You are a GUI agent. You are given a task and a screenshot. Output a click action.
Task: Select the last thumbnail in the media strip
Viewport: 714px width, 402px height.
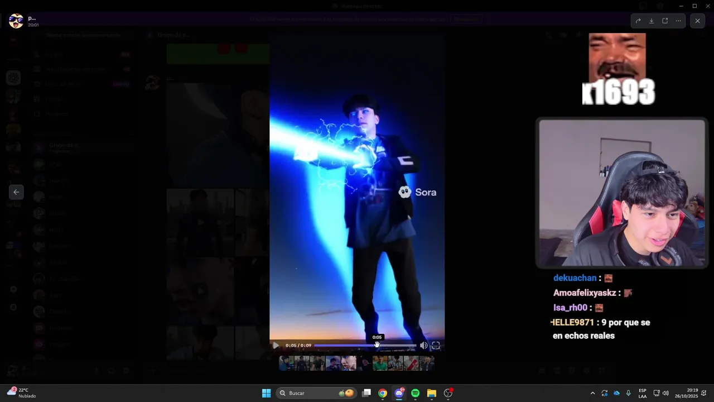pos(427,363)
